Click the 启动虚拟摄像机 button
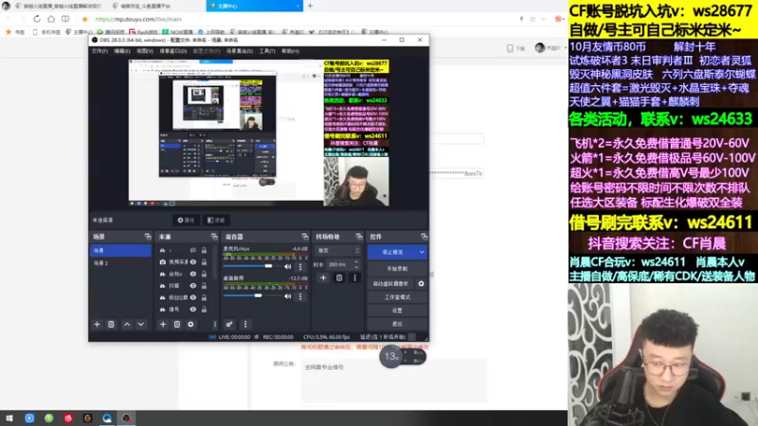Viewport: 758px width, 426px height. pyautogui.click(x=390, y=284)
